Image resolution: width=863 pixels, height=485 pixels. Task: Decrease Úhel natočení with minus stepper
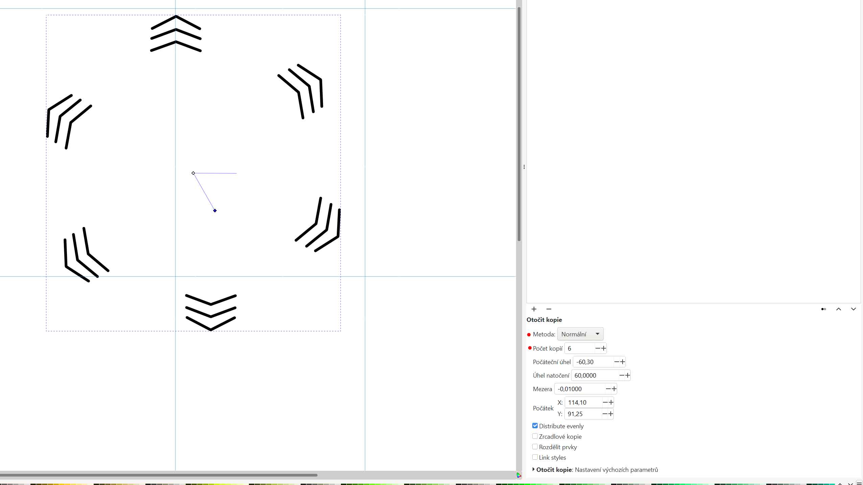[x=622, y=375]
